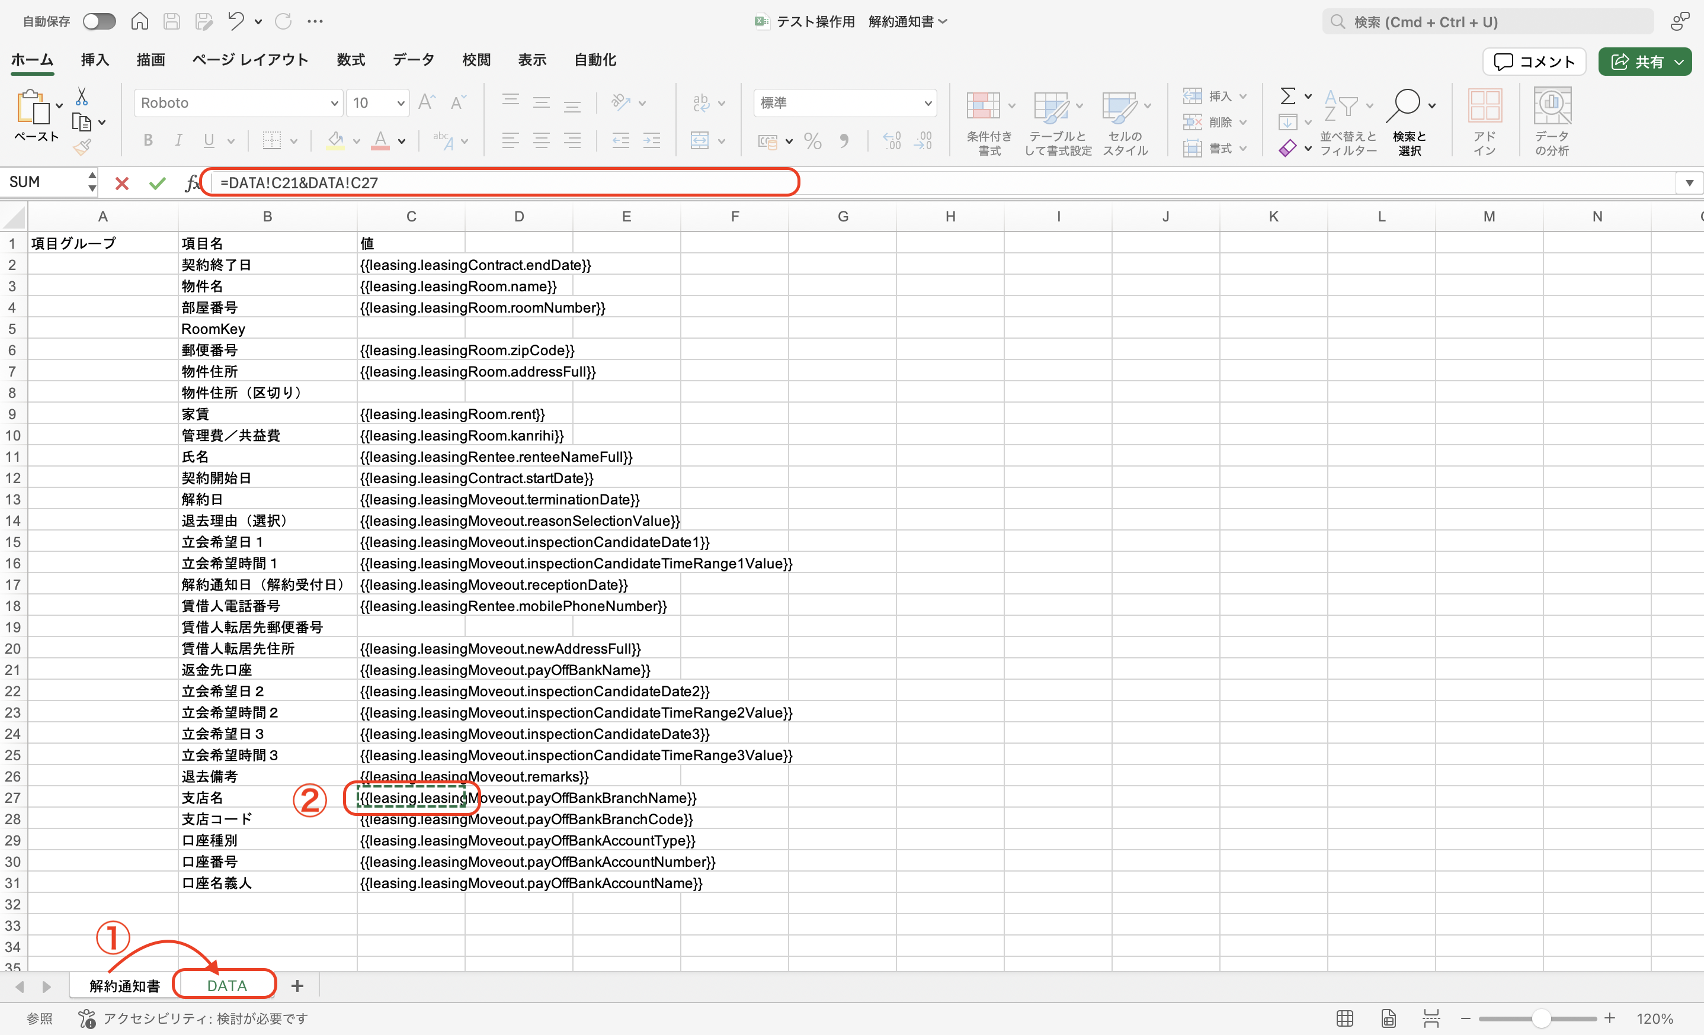Click the search field in title bar
Image resolution: width=1704 pixels, height=1035 pixels.
point(1488,22)
